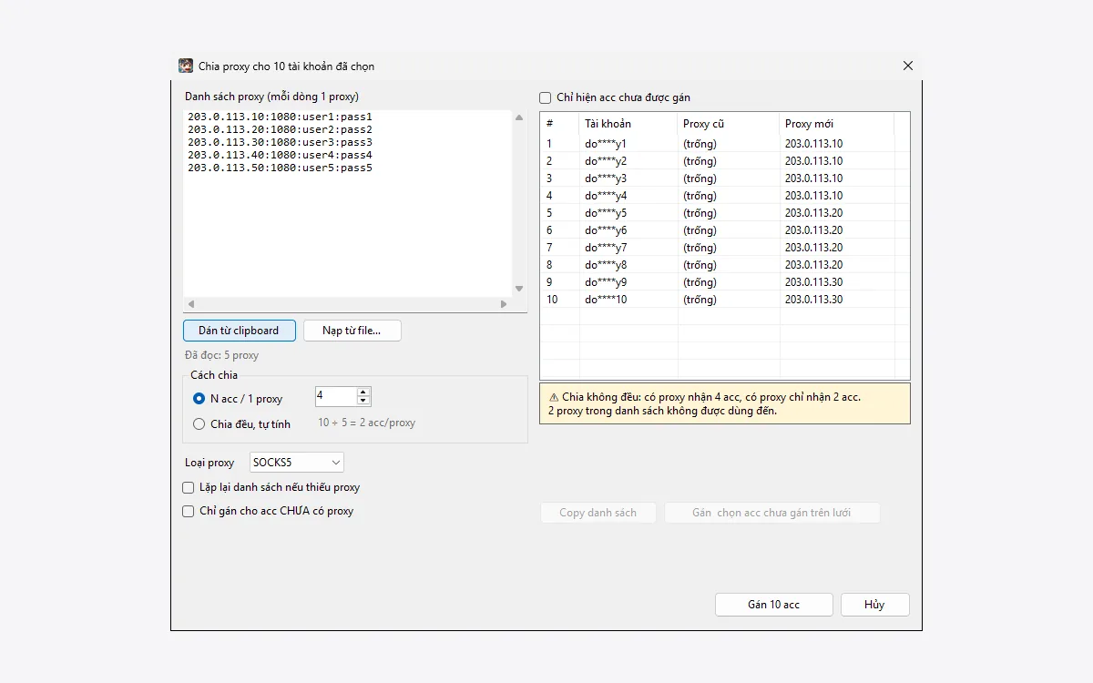This screenshot has width=1093, height=683.
Task: Sort by 'Proxy cũ' column header
Action: pyautogui.click(x=729, y=124)
